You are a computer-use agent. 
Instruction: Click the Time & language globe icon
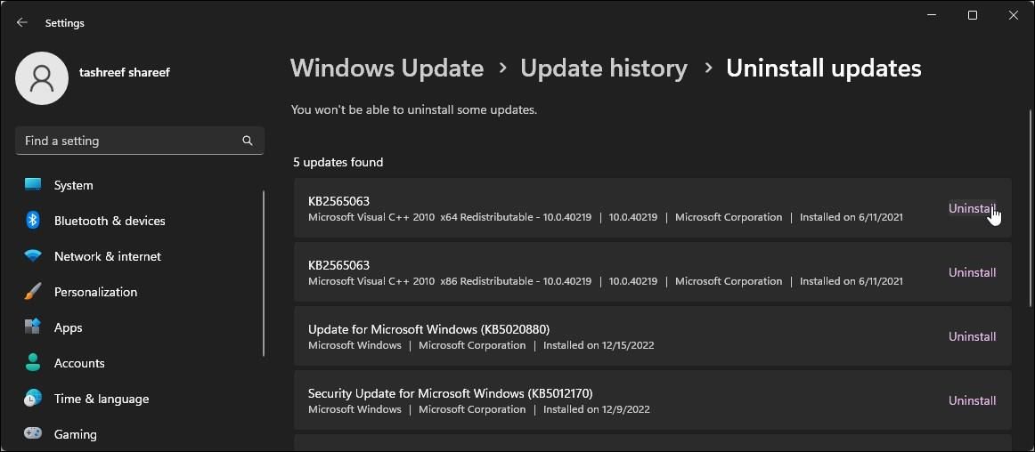pos(33,399)
